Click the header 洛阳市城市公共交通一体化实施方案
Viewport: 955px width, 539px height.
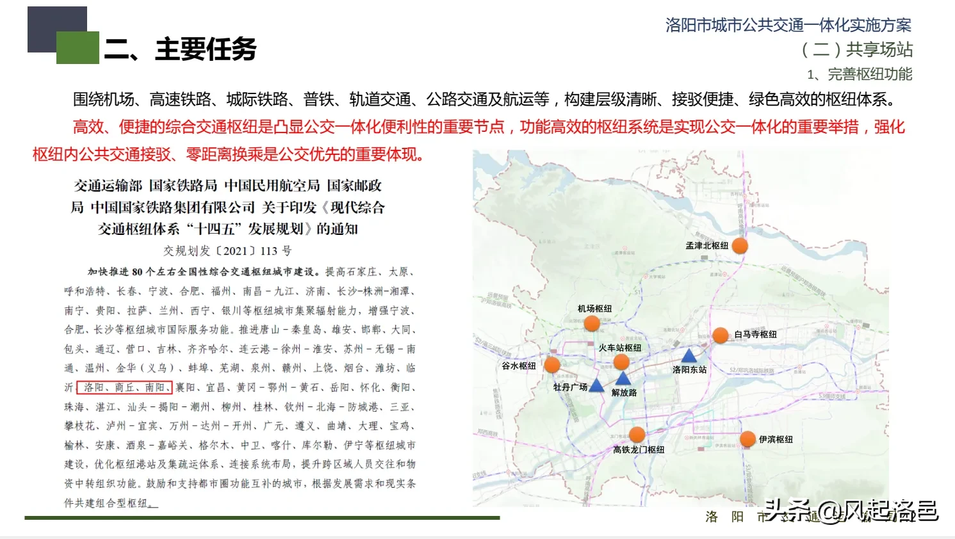pyautogui.click(x=788, y=25)
